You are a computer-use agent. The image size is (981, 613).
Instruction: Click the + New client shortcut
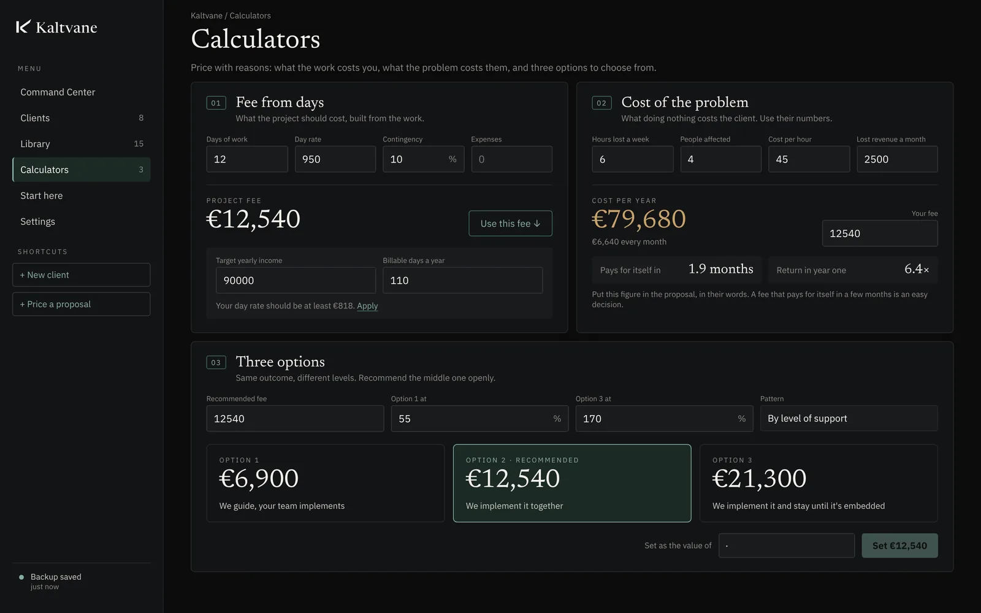pos(81,275)
